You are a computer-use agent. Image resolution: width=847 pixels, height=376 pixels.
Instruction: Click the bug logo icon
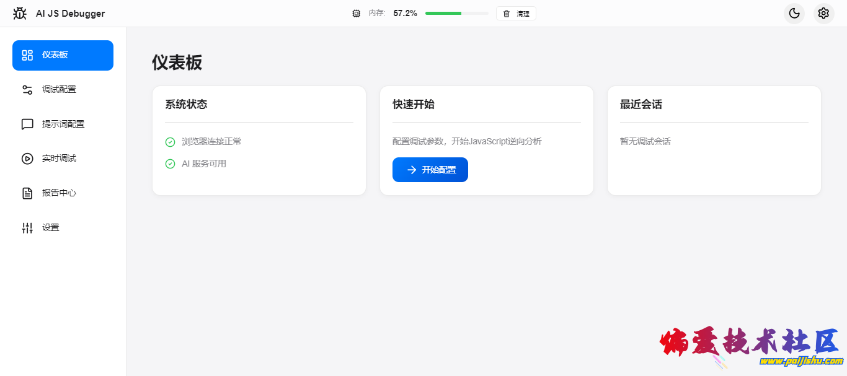[x=20, y=13]
